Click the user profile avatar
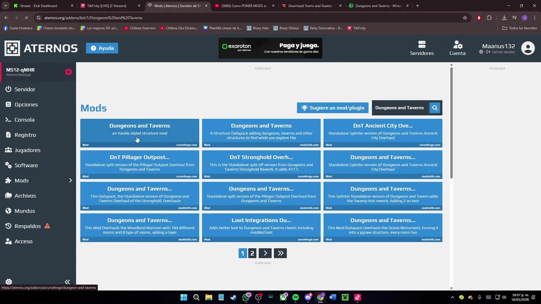541x304 pixels. (528, 48)
